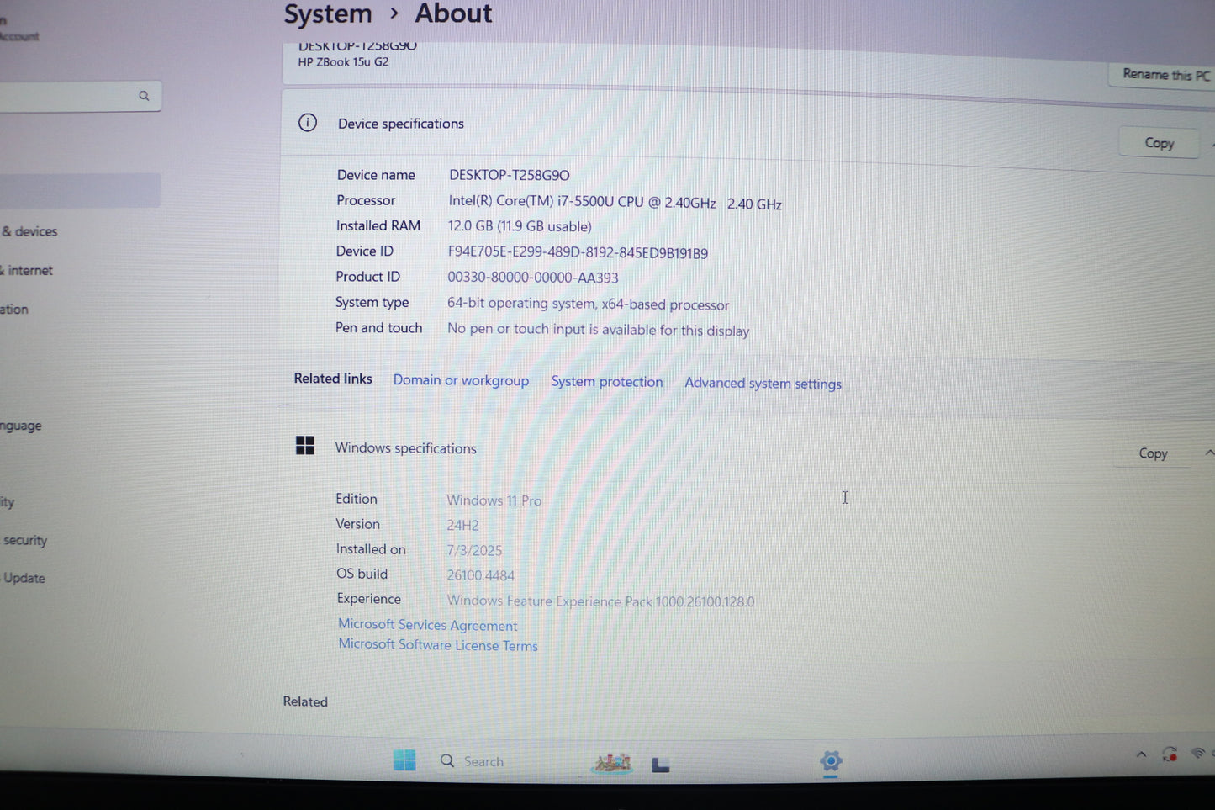Image resolution: width=1215 pixels, height=810 pixels.
Task: Click the taskbar Search box text
Action: (x=483, y=761)
